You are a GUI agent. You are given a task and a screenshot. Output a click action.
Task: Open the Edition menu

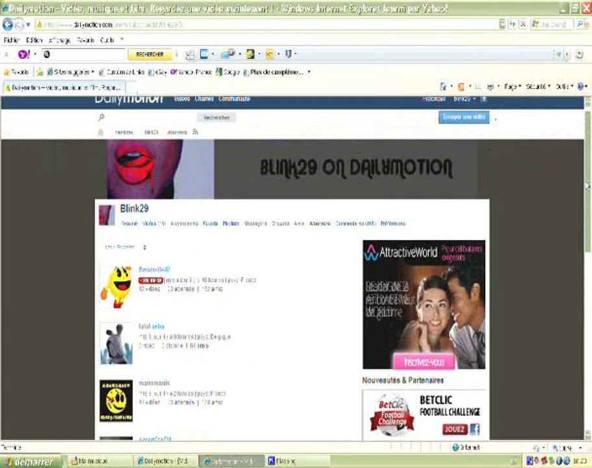[34, 40]
